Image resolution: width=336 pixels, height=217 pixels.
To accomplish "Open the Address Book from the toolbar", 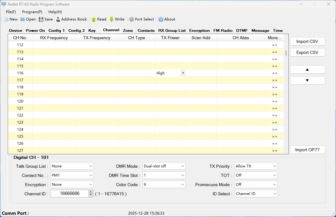I will [x=58, y=19].
